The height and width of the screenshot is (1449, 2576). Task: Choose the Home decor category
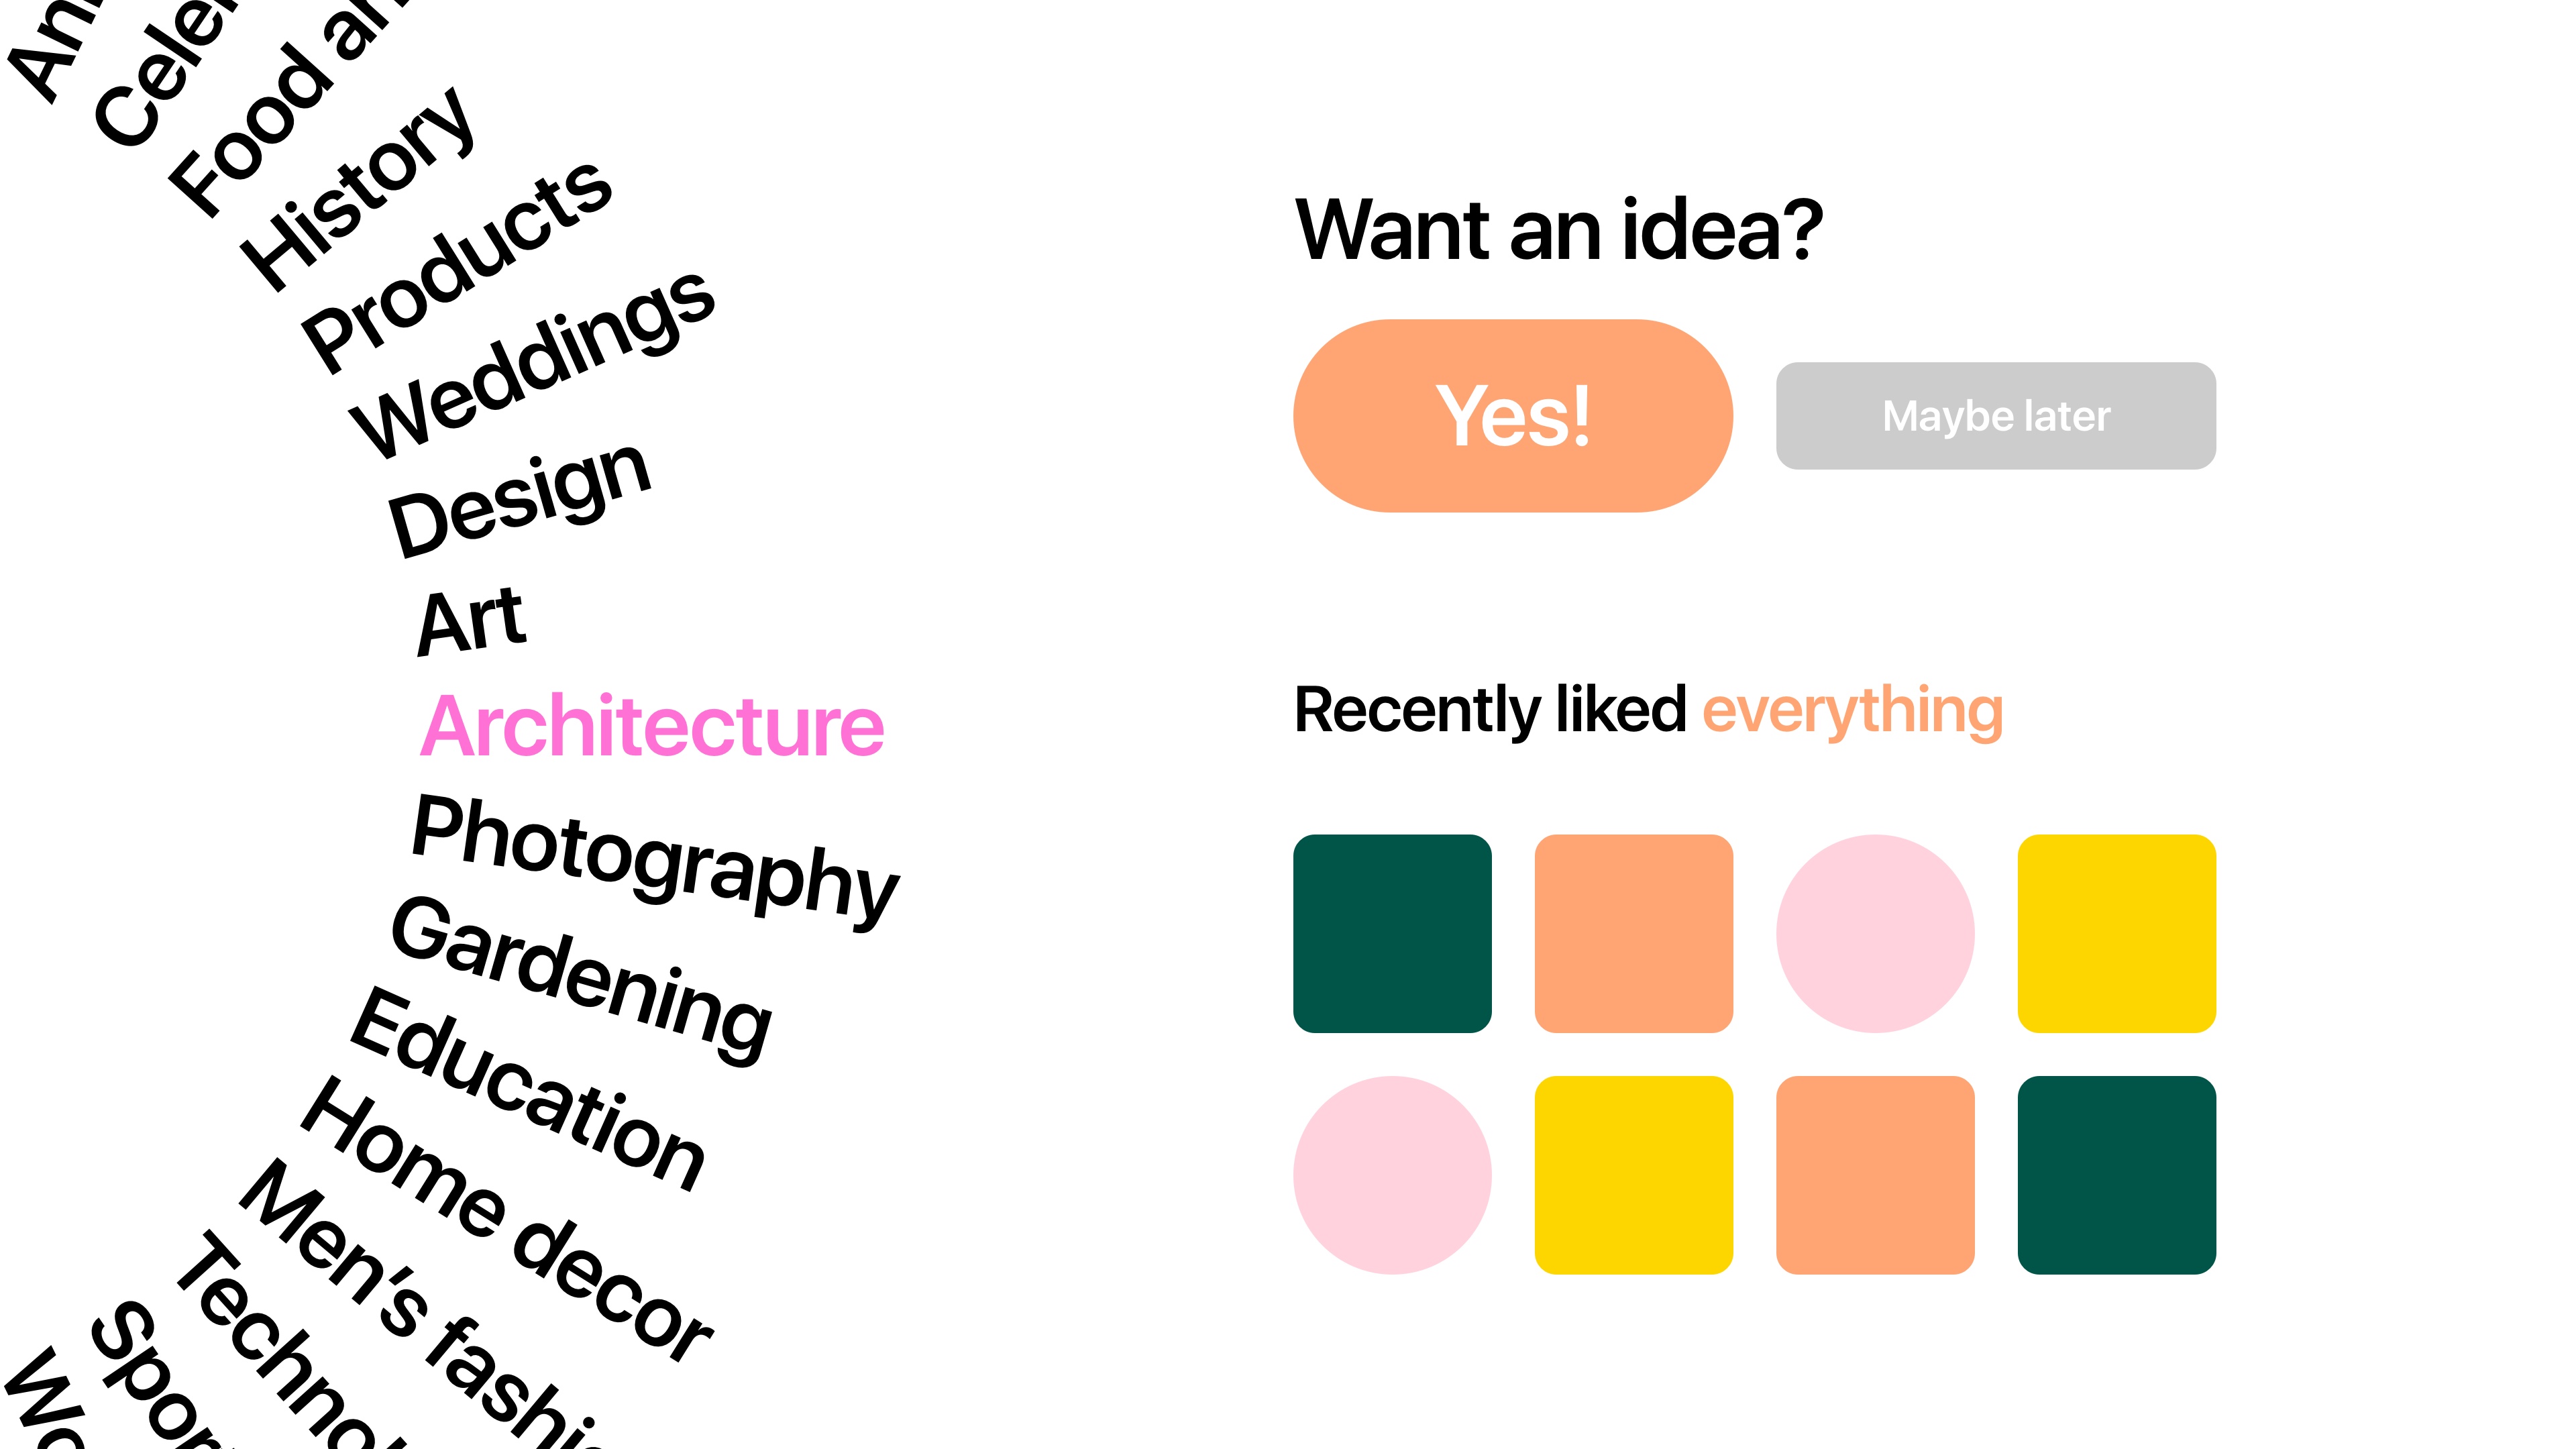click(x=506, y=1220)
